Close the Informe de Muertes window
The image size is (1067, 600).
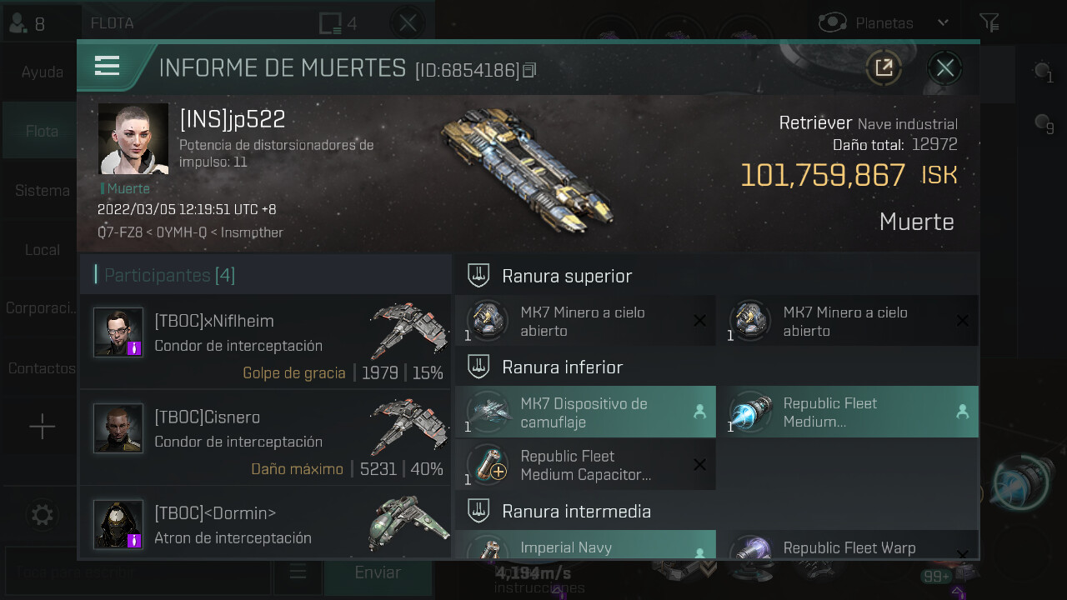coord(944,67)
